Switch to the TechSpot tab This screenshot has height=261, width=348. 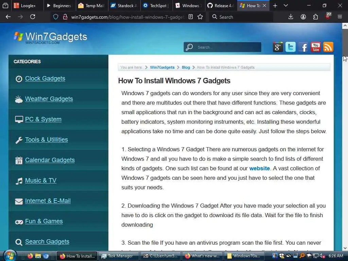(157, 6)
